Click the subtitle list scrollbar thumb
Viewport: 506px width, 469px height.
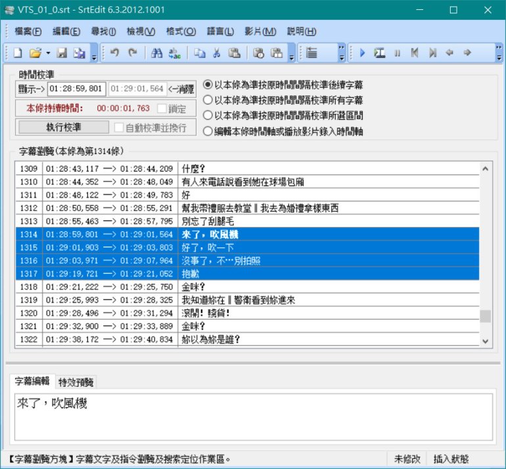pyautogui.click(x=486, y=316)
